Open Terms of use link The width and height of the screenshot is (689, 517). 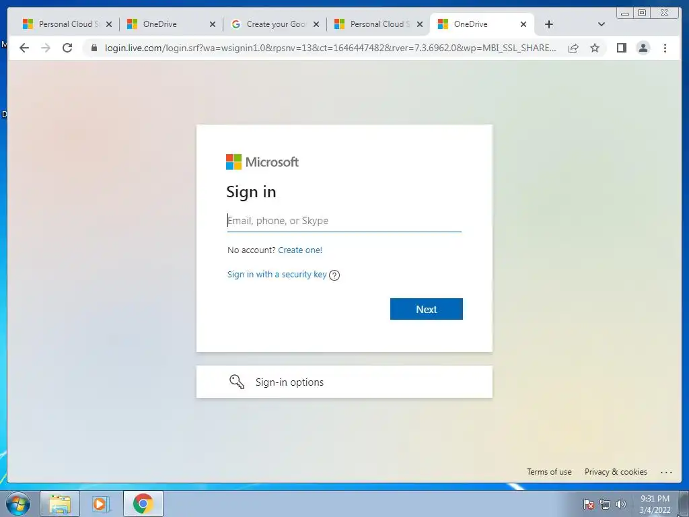point(549,472)
